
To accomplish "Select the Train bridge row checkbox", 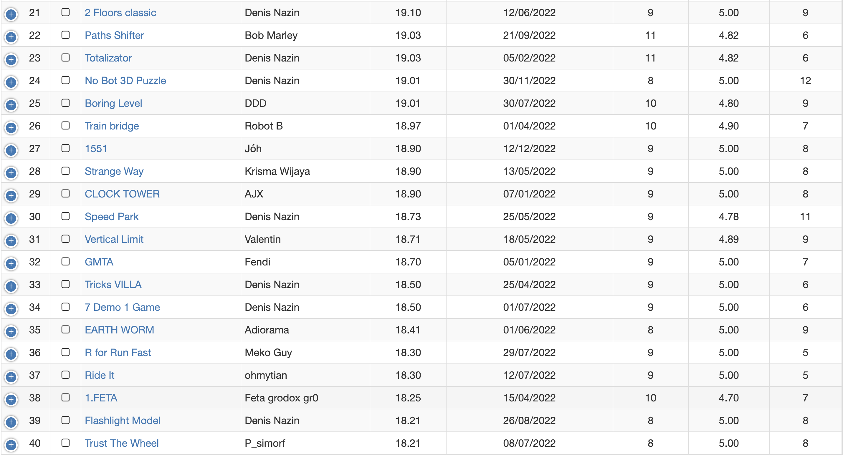I will pos(65,125).
